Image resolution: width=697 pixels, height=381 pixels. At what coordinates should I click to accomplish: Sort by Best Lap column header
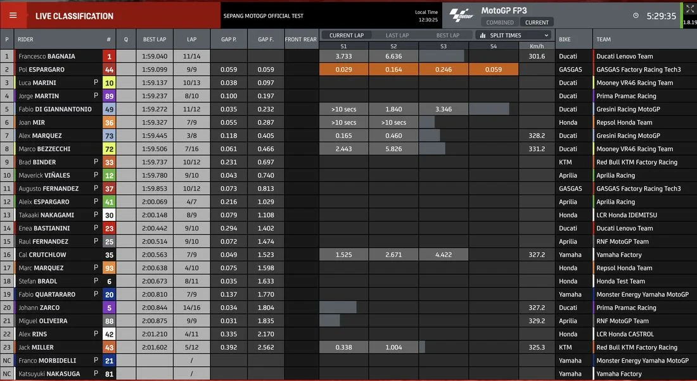coord(155,39)
